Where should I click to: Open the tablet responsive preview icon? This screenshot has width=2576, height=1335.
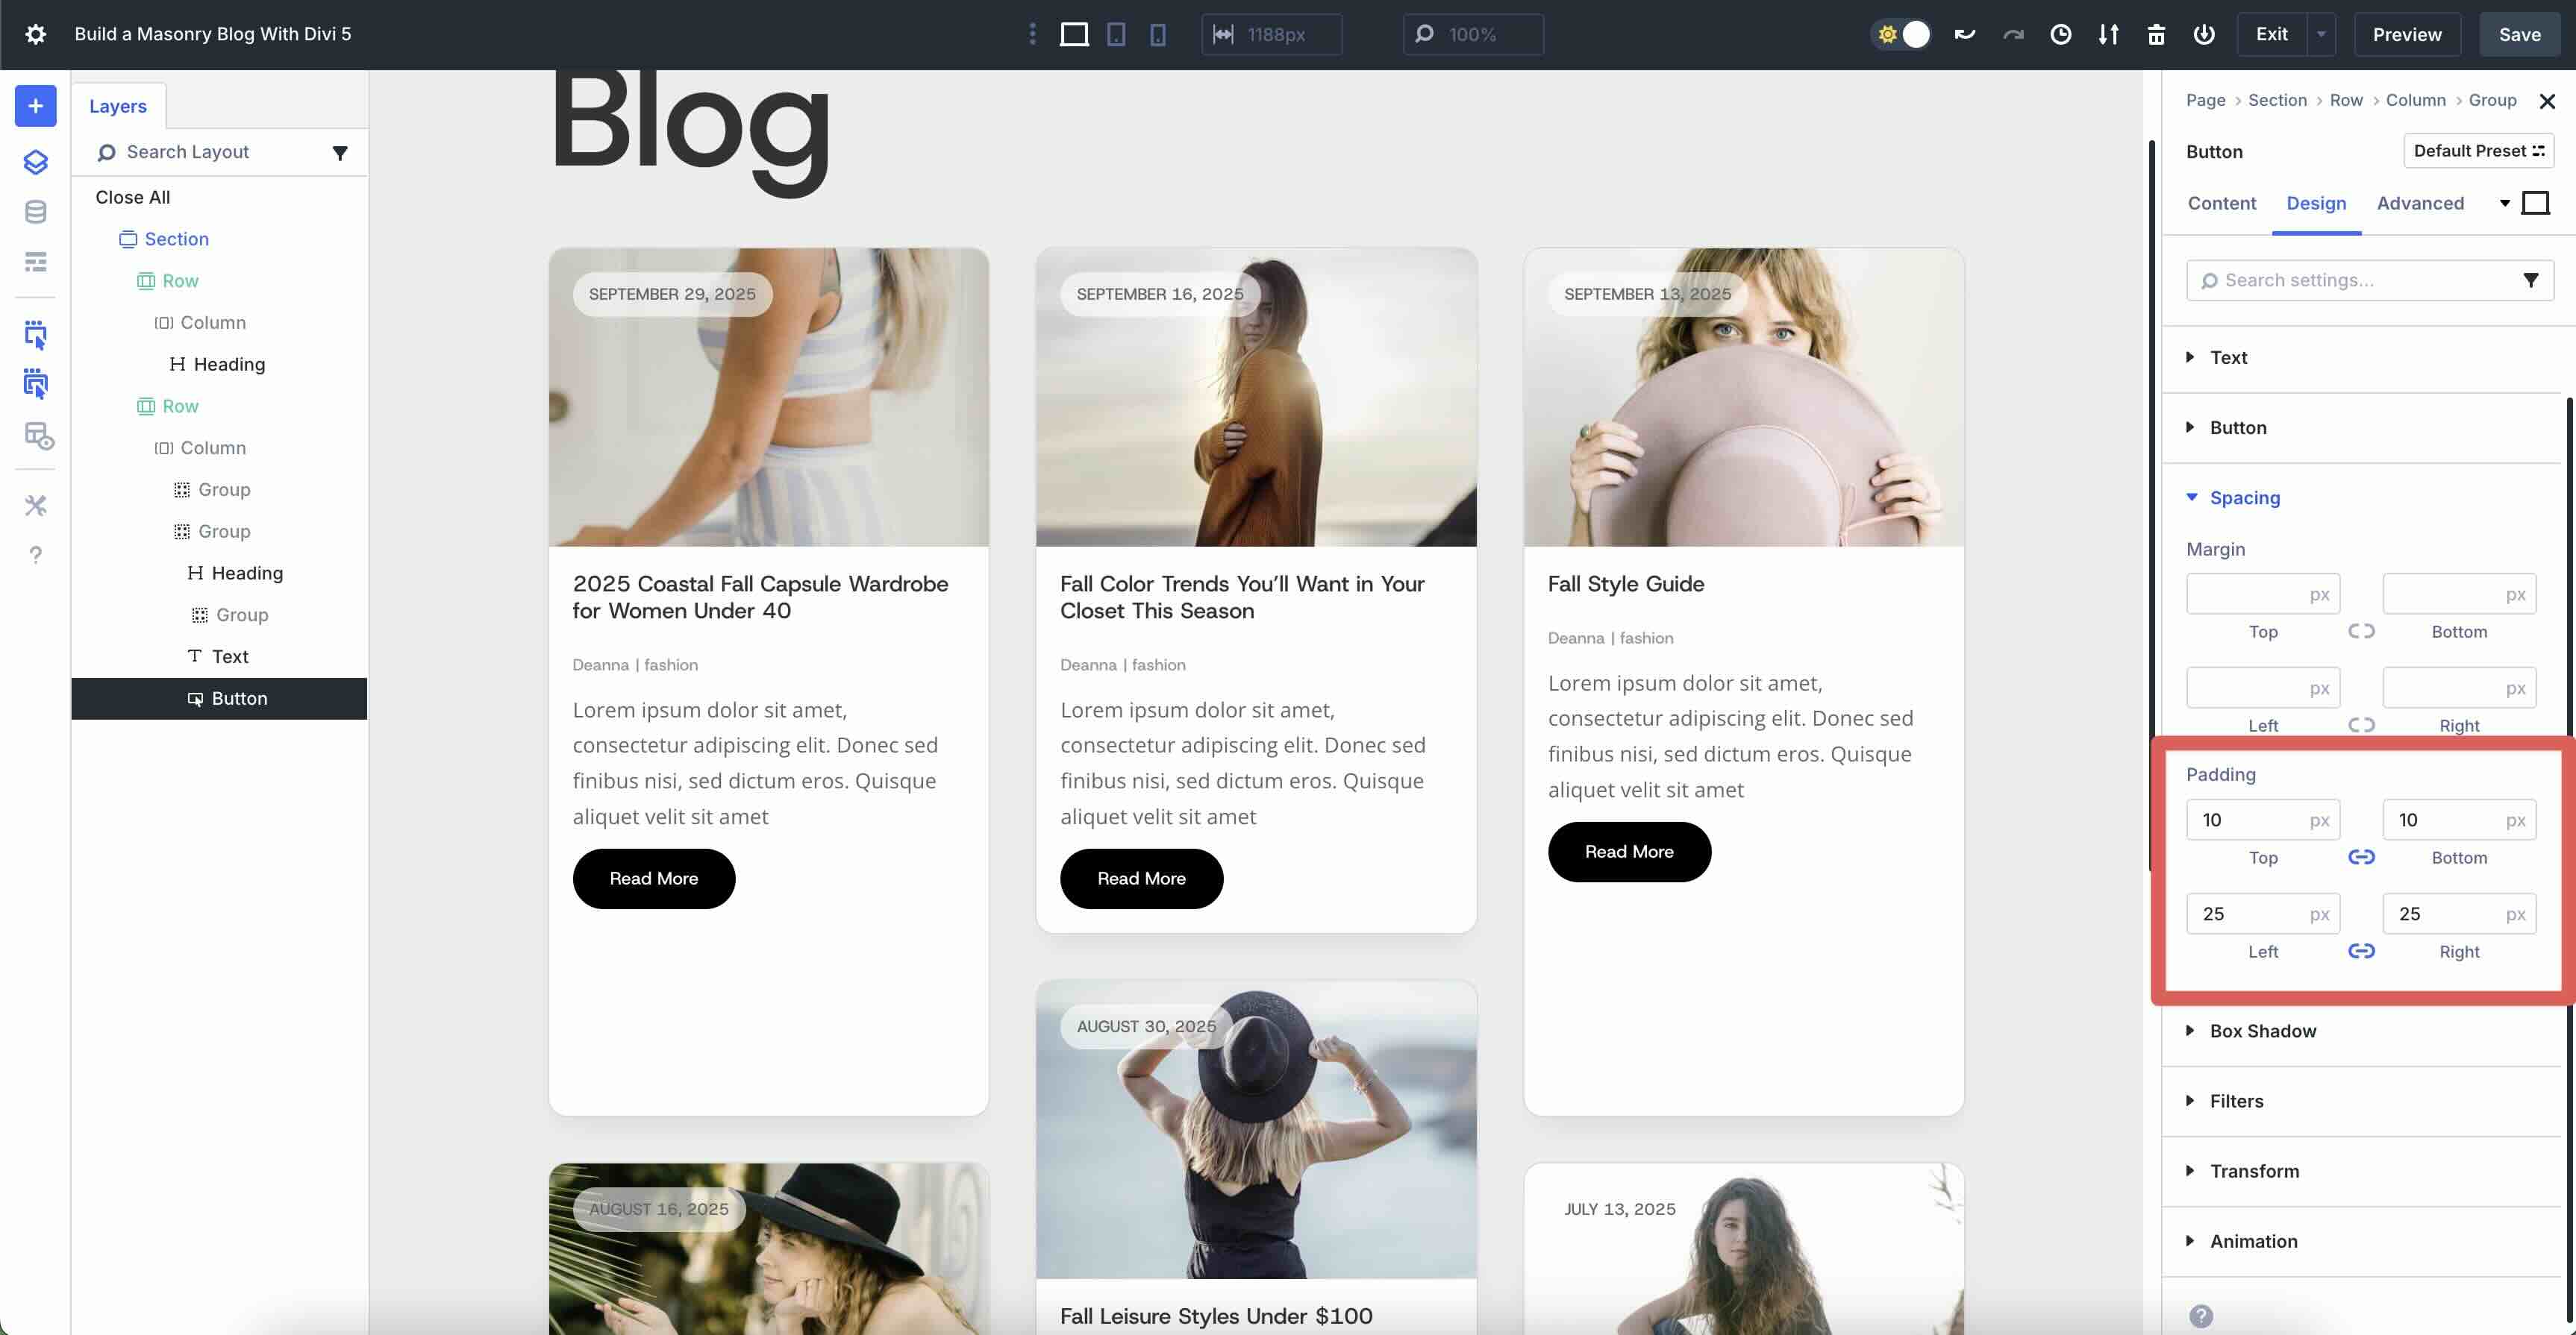click(x=1115, y=33)
